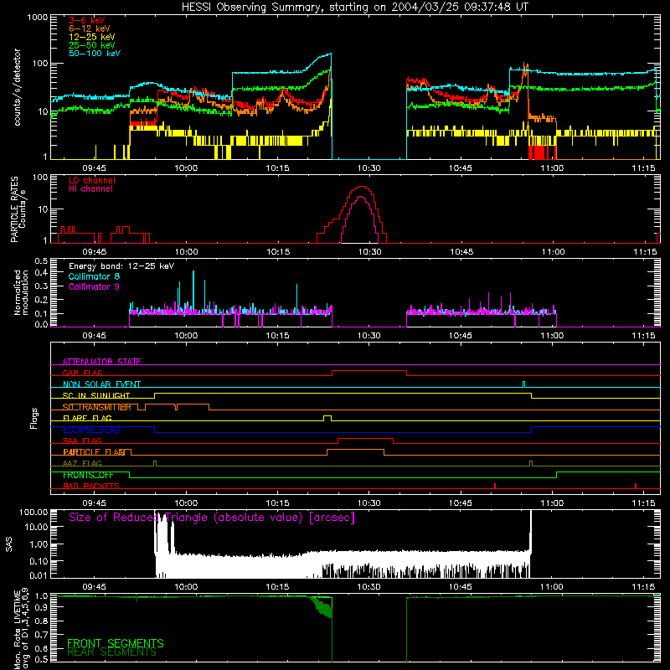670x670 pixels.
Task: Click the SAS axis label
Action: (9, 544)
